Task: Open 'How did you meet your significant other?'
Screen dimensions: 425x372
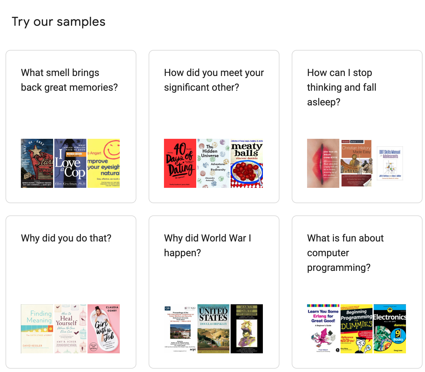Action: click(214, 80)
